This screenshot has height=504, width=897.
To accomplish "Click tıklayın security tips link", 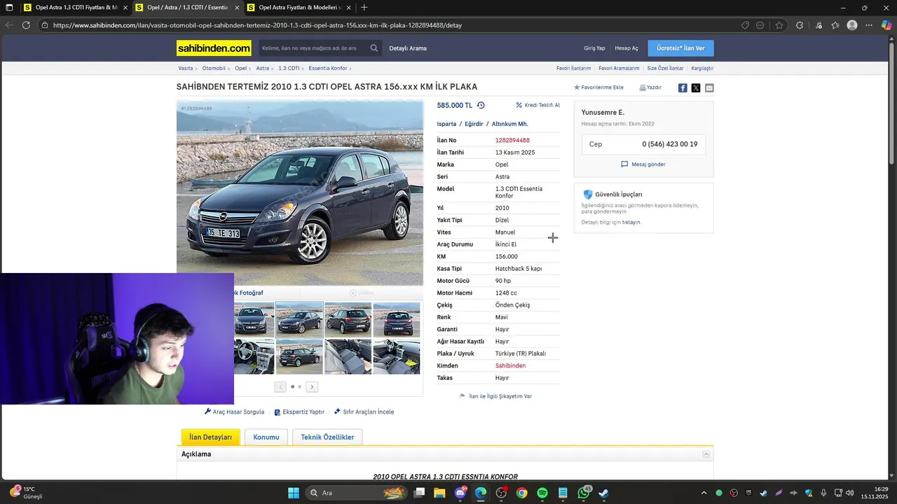I will [x=631, y=223].
